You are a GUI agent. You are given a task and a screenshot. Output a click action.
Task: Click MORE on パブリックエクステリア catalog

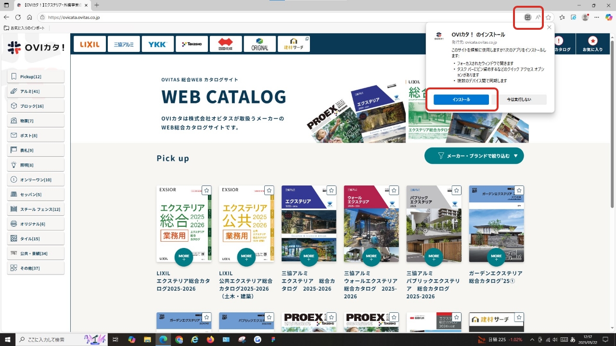pyautogui.click(x=434, y=257)
